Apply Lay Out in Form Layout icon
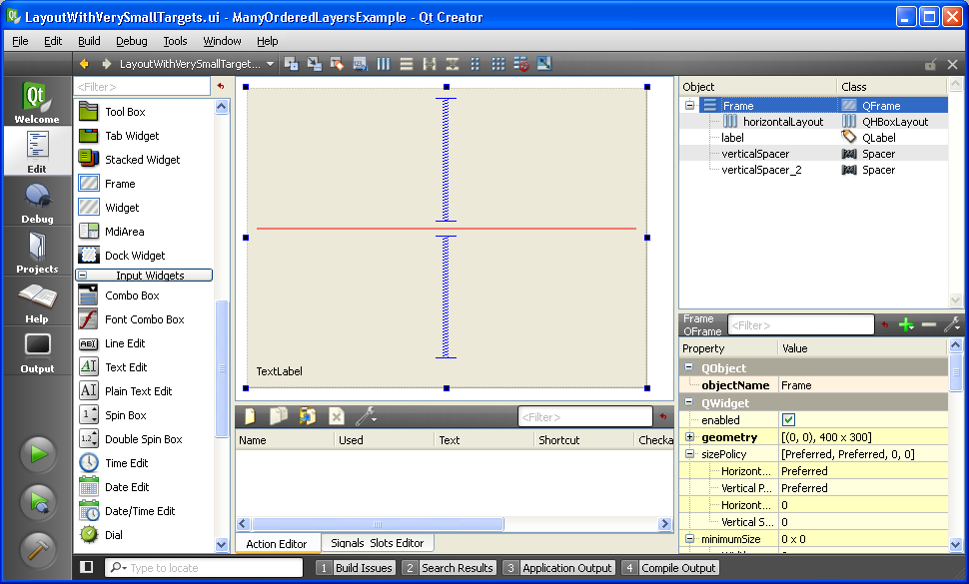Screen dimensions: 969x584 tap(476, 64)
